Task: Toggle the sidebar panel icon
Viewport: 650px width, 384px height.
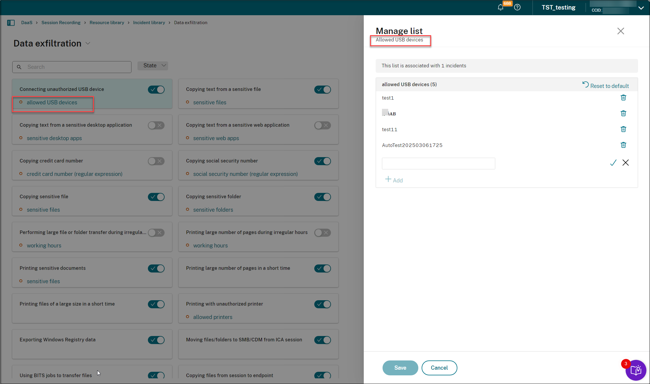Action: click(x=11, y=23)
